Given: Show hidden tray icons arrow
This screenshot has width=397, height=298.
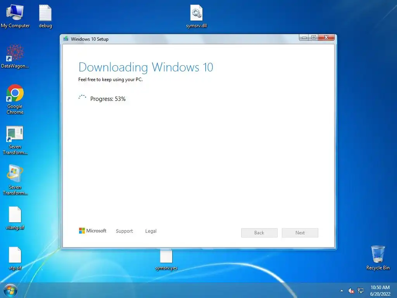Looking at the screenshot, I should pyautogui.click(x=342, y=291).
